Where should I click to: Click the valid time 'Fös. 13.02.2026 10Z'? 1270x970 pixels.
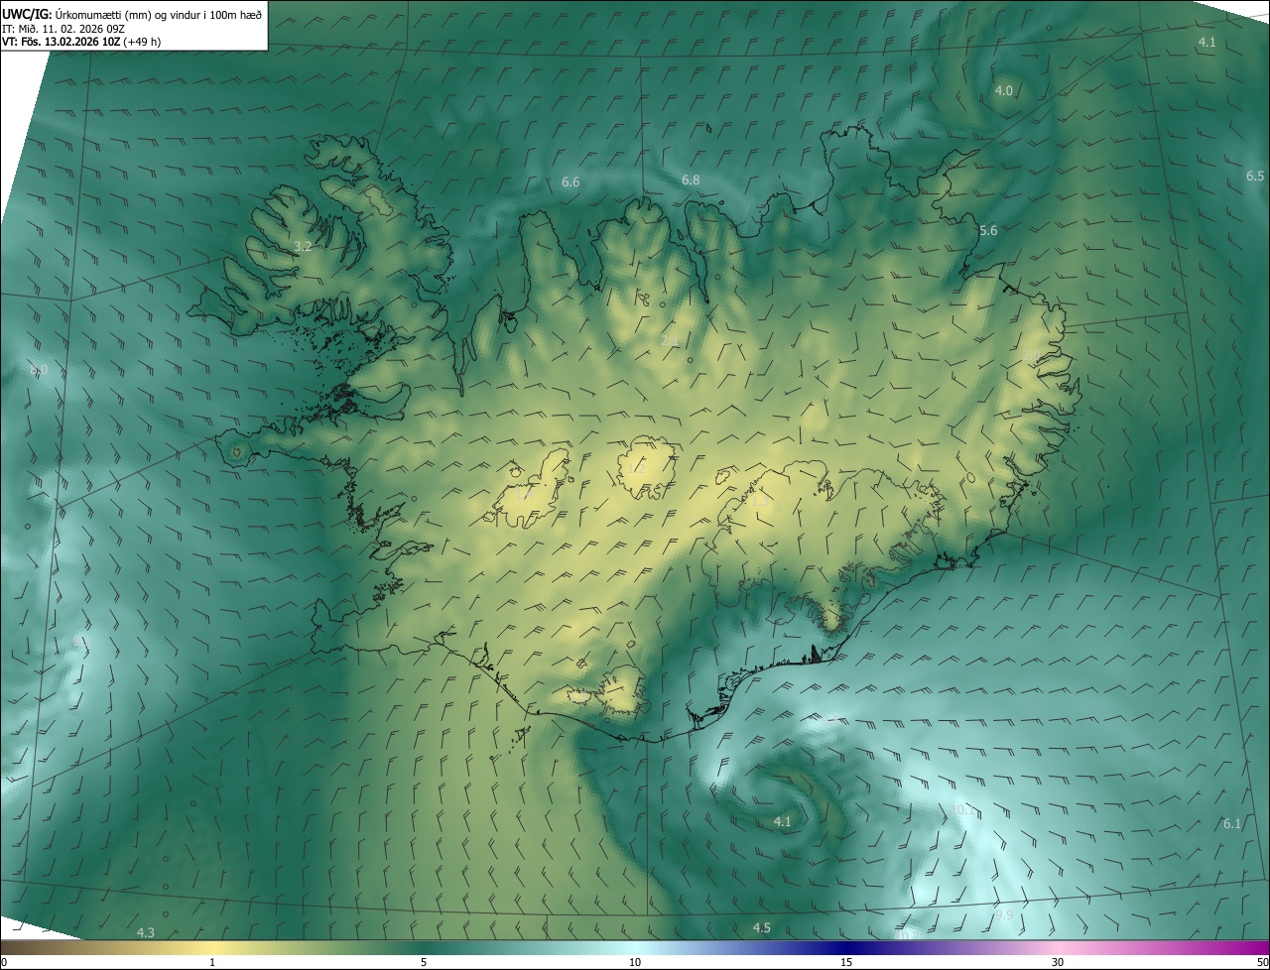click(69, 42)
